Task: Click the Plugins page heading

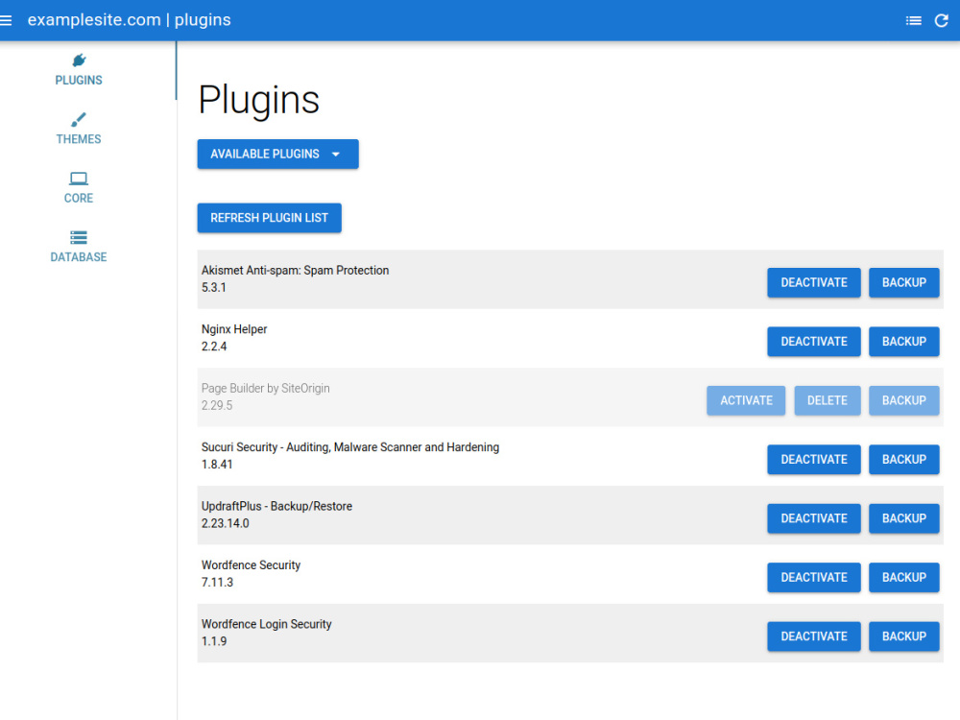Action: click(259, 101)
